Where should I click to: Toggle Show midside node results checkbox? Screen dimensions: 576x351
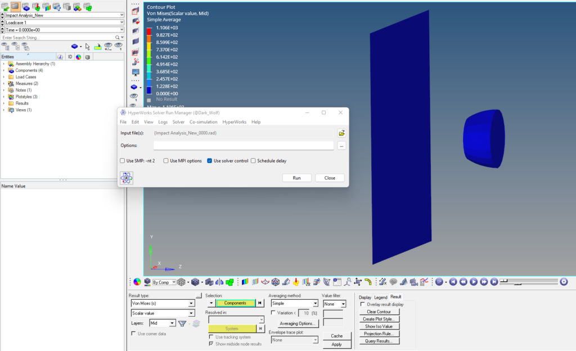point(211,344)
